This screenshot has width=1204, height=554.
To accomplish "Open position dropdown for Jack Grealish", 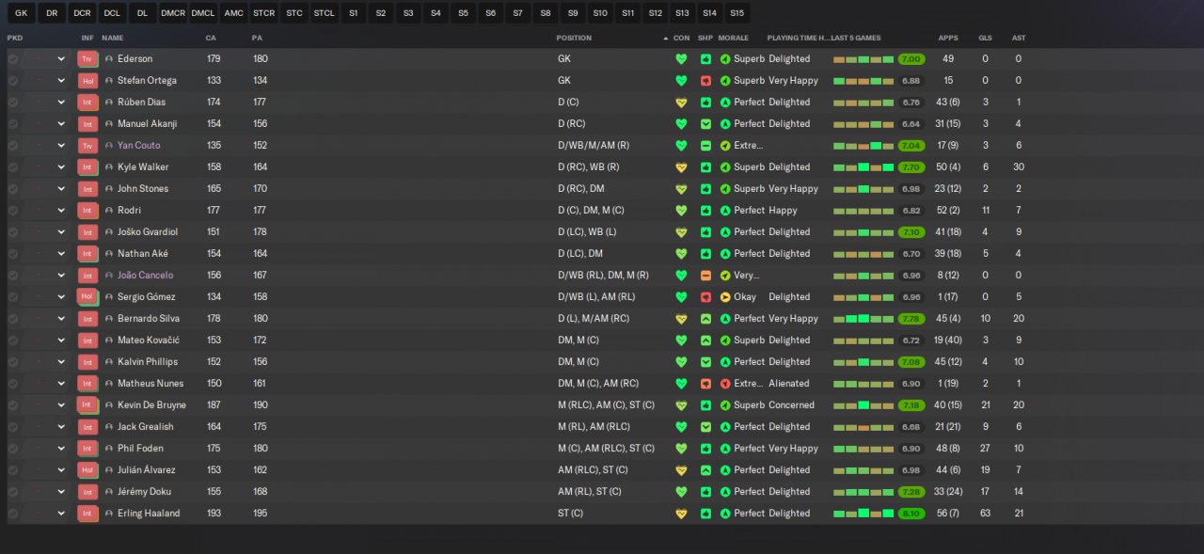I will (x=61, y=426).
